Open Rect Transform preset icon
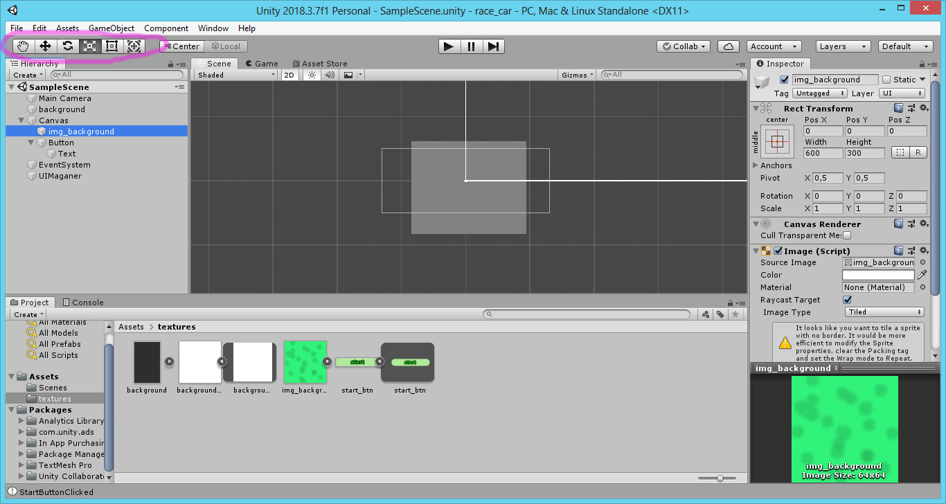The image size is (946, 504). [x=911, y=109]
